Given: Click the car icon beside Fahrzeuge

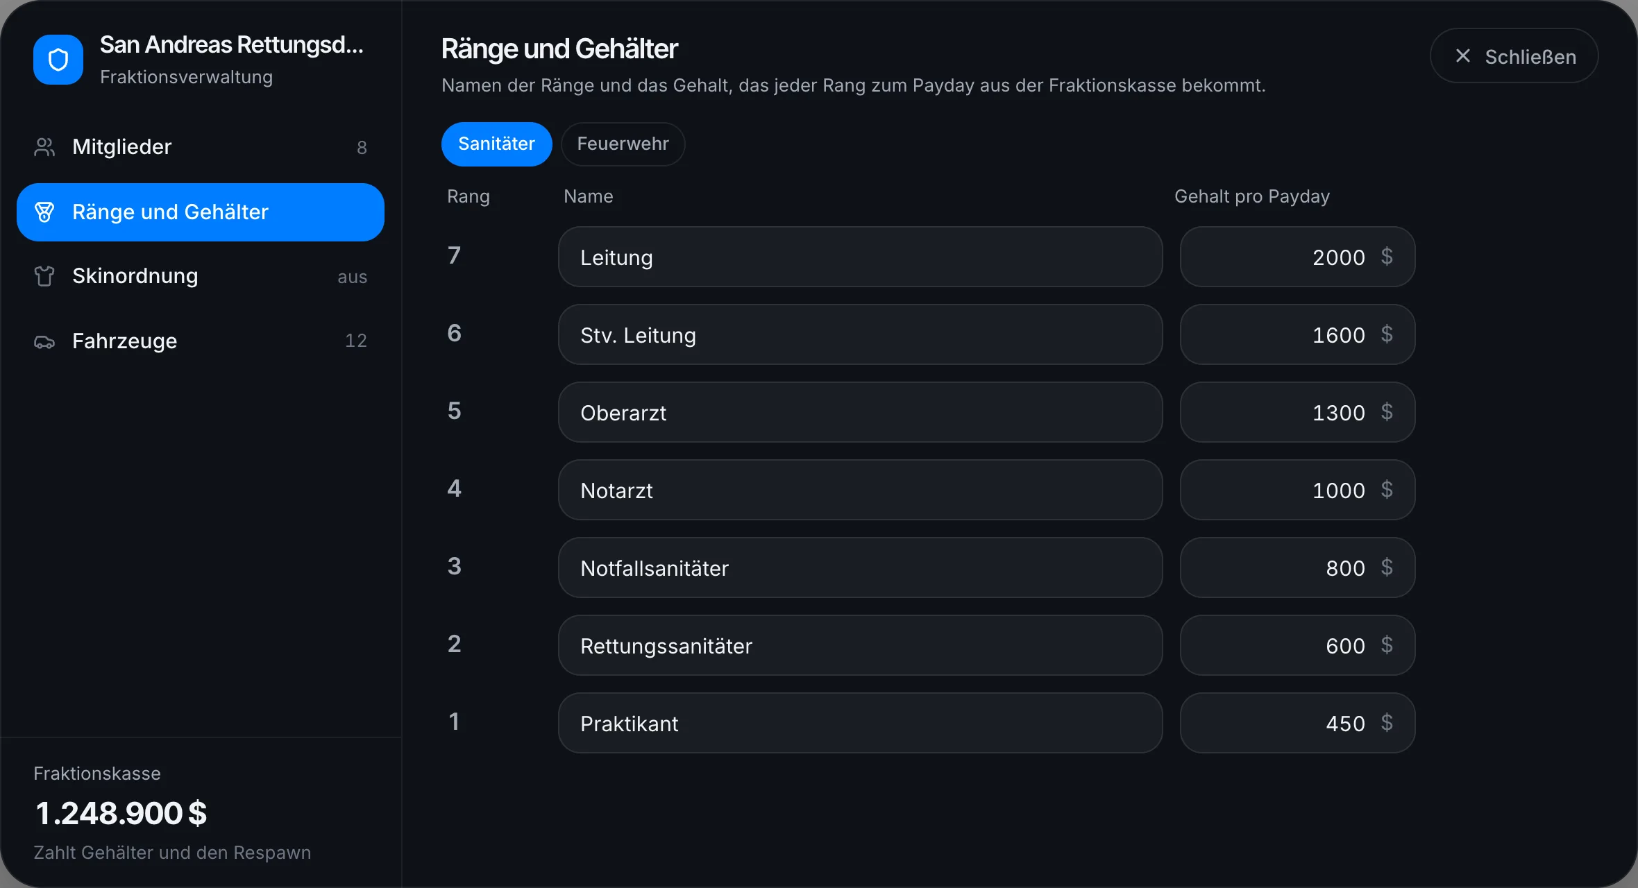Looking at the screenshot, I should tap(44, 341).
